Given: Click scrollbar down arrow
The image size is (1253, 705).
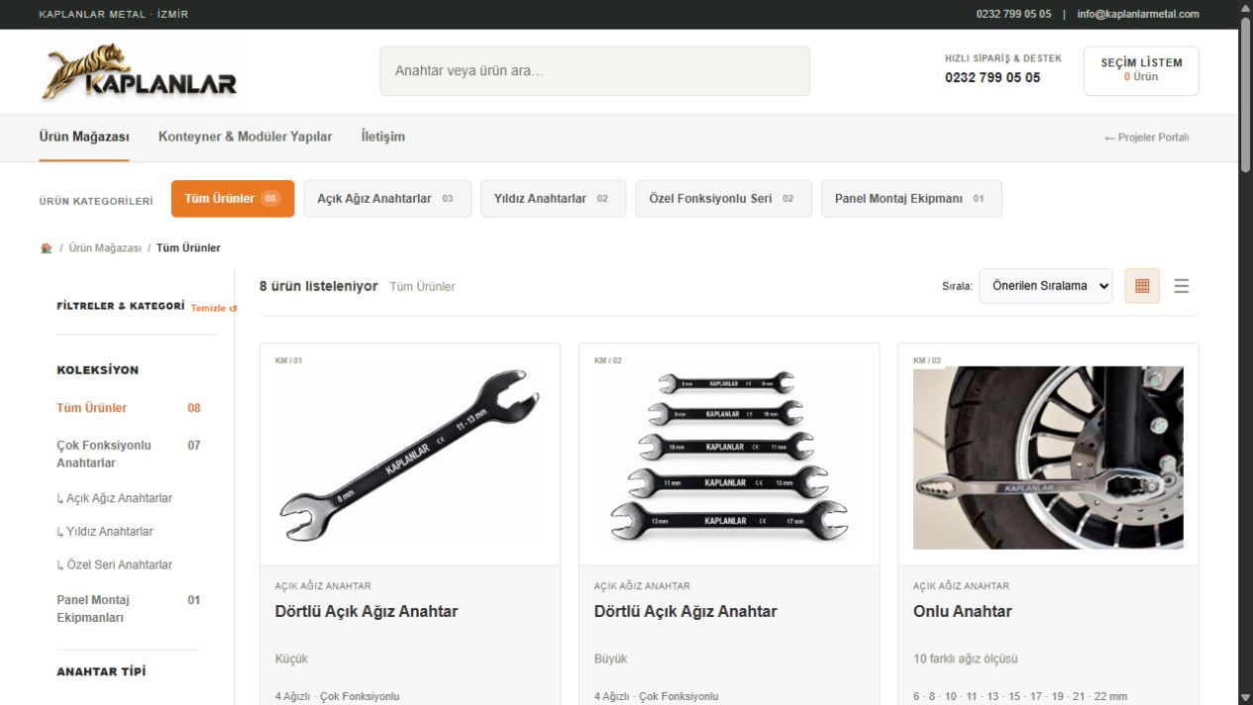Looking at the screenshot, I should [x=1246, y=698].
